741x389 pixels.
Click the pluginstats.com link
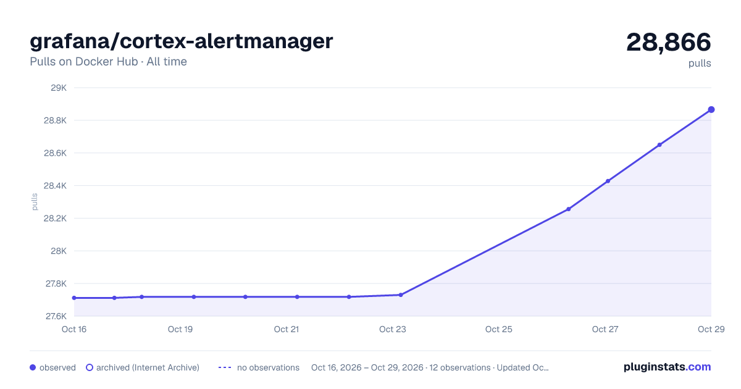pos(667,367)
